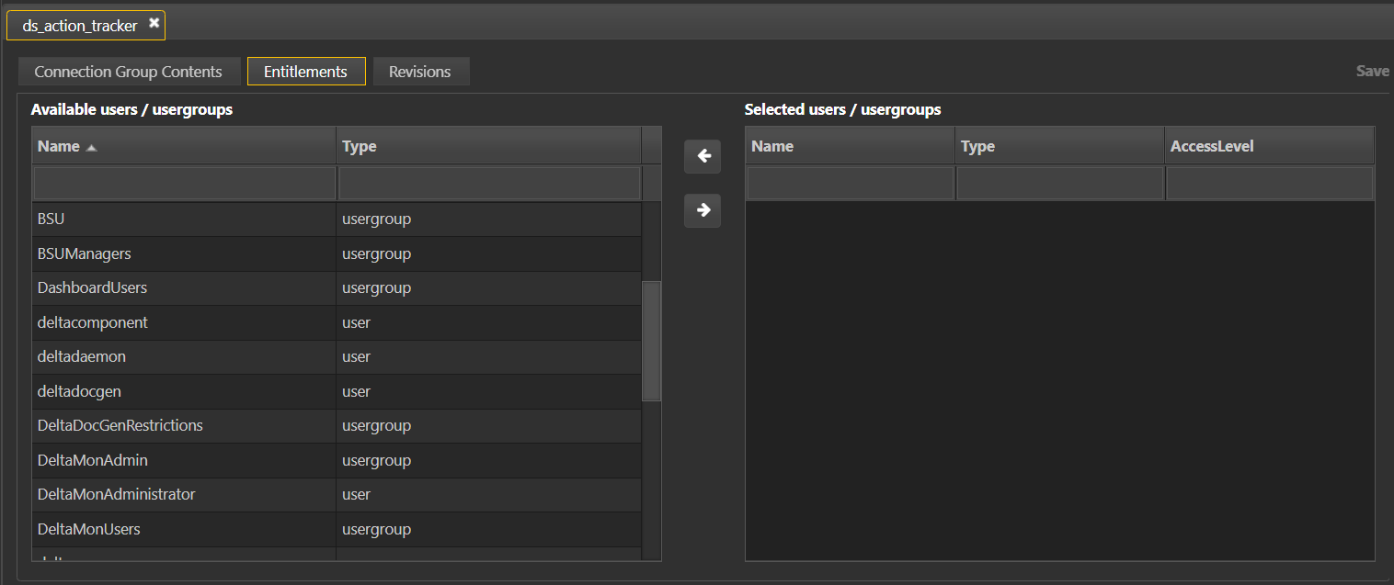The height and width of the screenshot is (585, 1394).
Task: Switch to the Revisions tab
Action: 420,71
